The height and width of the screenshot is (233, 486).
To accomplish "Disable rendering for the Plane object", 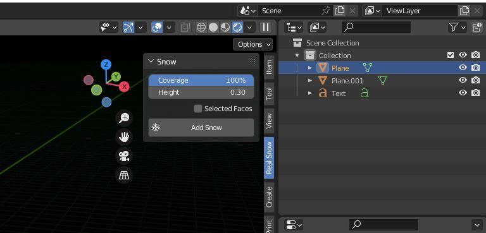I will (475, 68).
